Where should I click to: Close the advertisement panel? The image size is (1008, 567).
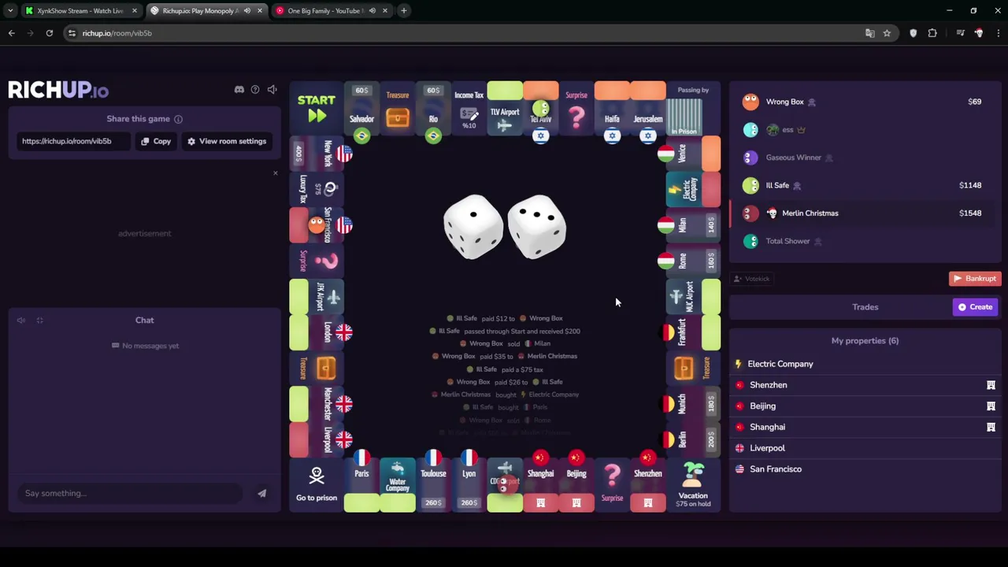(275, 172)
